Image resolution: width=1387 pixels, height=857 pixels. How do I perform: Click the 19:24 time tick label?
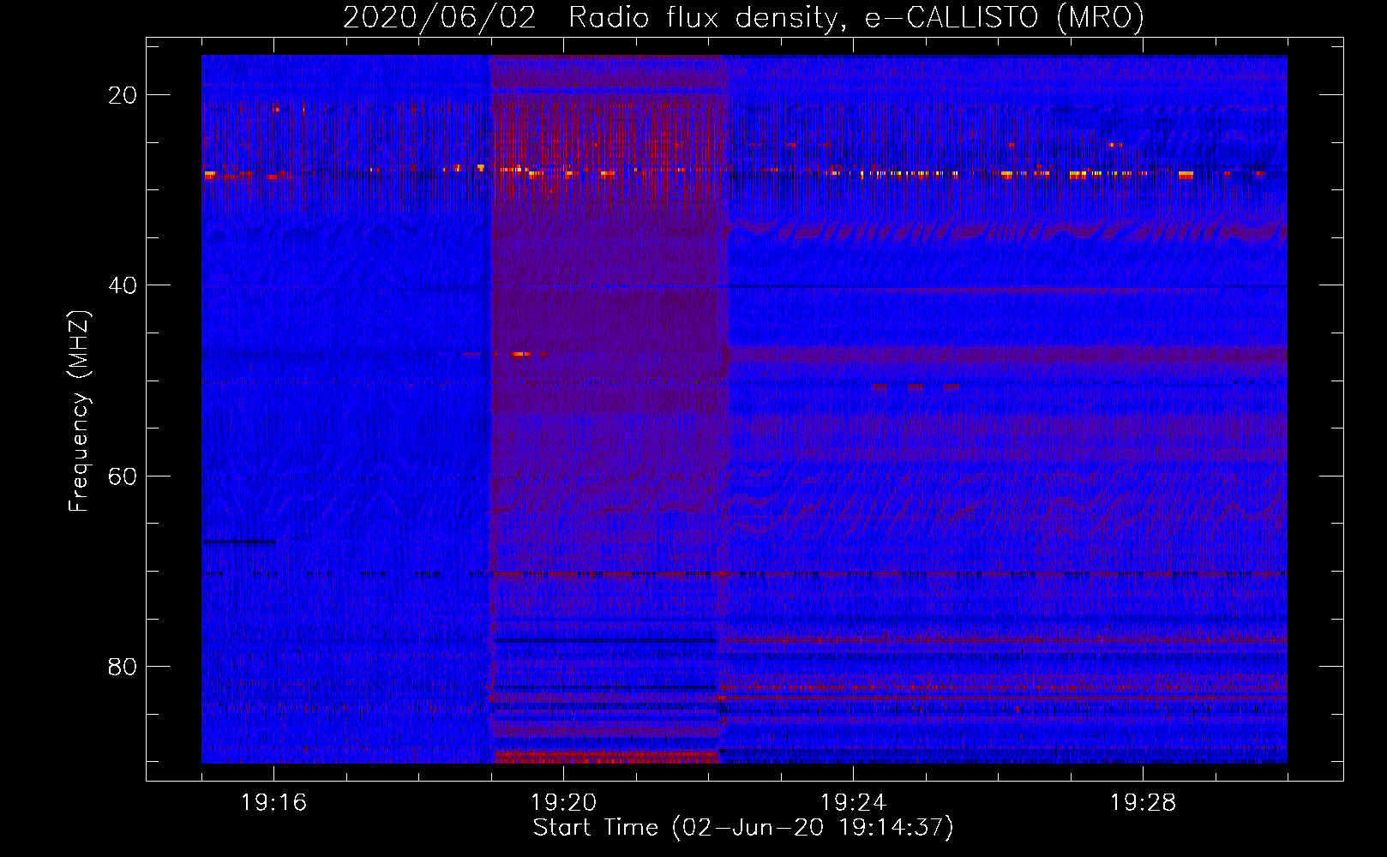tap(853, 803)
